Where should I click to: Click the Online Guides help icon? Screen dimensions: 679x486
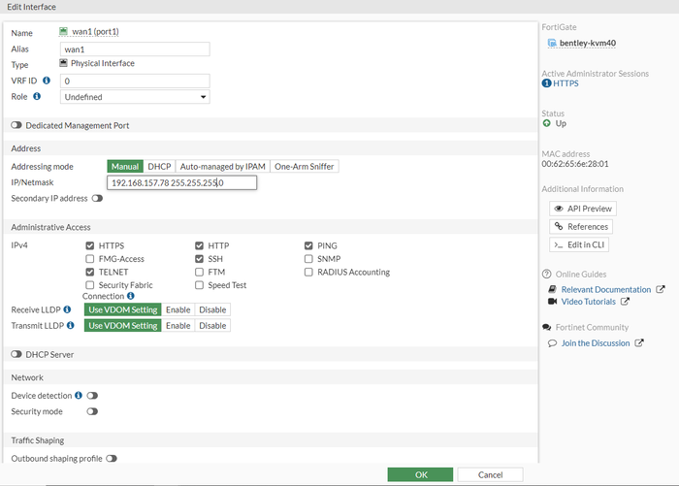tap(546, 275)
